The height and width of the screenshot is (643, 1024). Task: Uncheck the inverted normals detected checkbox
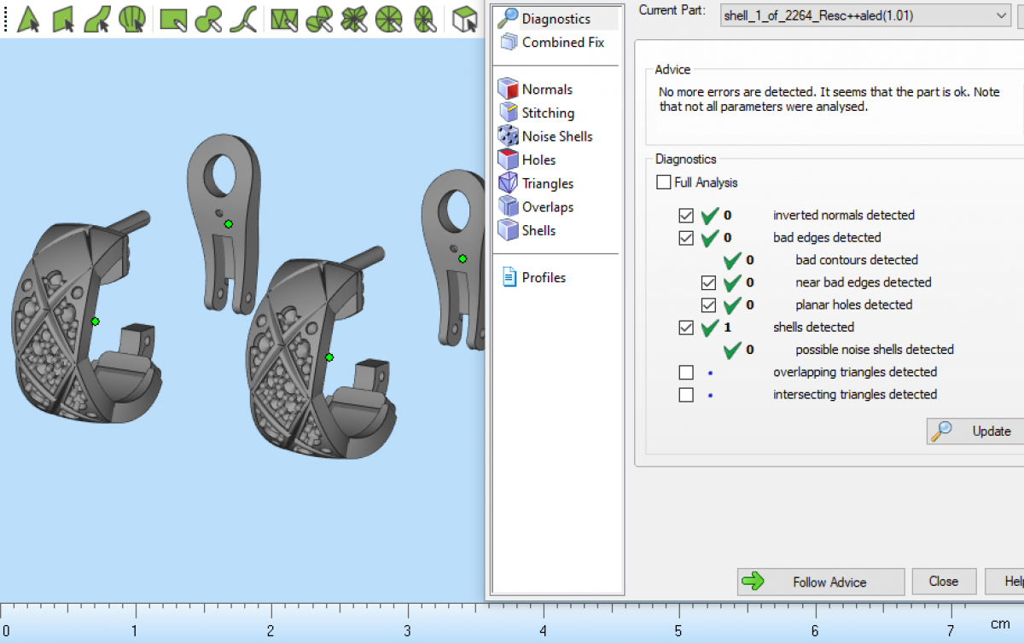[x=686, y=216]
